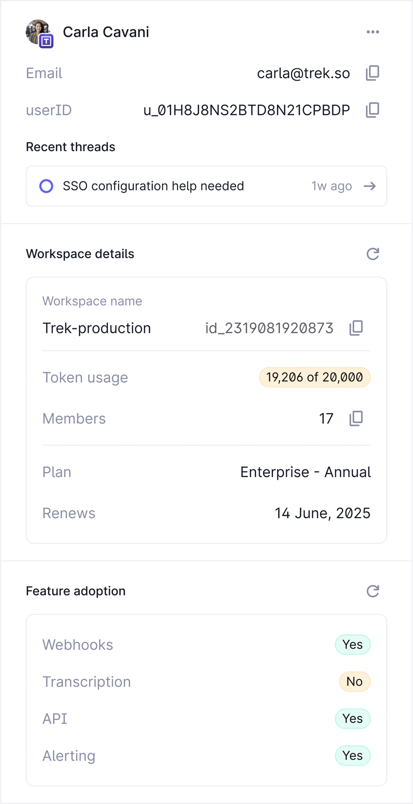Click Carla Cavani's profile avatar
The image size is (413, 804).
pyautogui.click(x=38, y=32)
